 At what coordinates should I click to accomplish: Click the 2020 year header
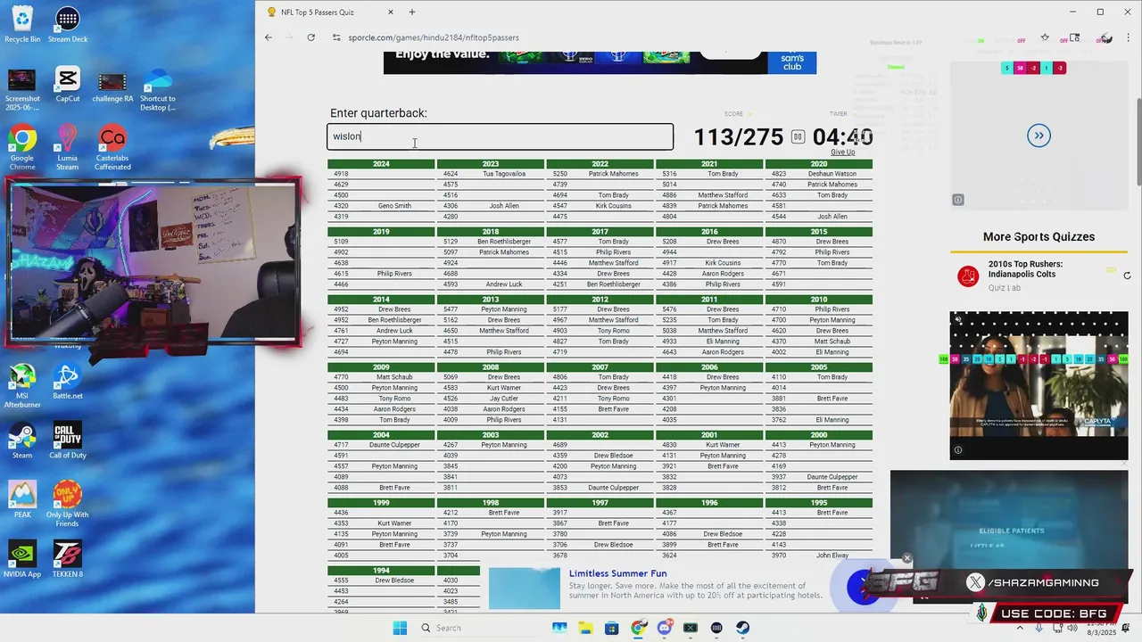819,164
